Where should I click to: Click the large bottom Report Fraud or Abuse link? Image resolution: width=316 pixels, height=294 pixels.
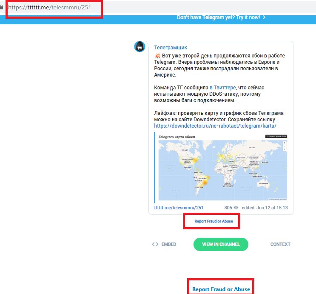coord(221,289)
